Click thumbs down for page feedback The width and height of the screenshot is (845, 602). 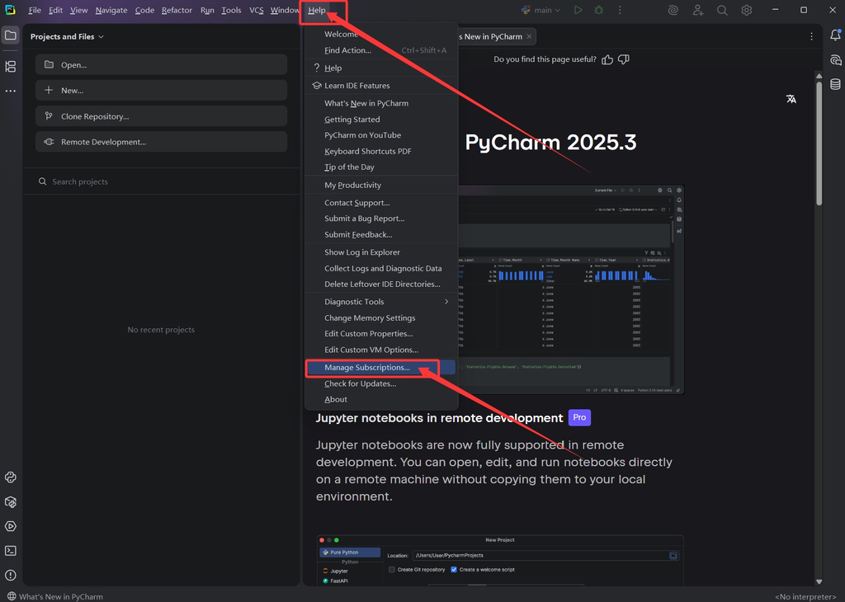pyautogui.click(x=624, y=59)
